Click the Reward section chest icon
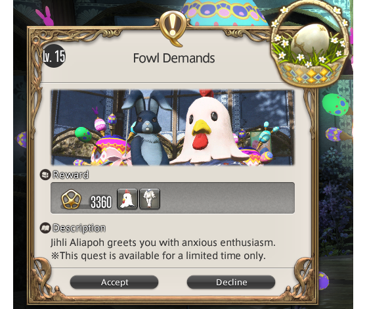Screen dimensions: 367x309 coord(45,175)
